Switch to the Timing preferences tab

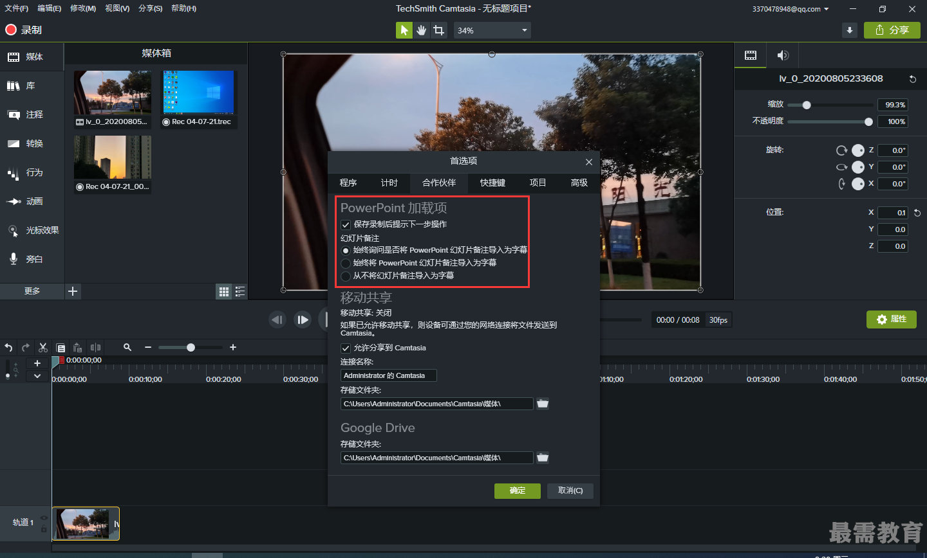[x=389, y=183]
